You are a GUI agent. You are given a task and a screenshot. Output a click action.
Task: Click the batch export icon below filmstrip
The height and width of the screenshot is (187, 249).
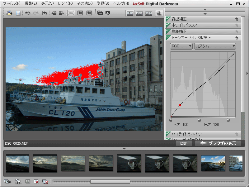click(x=7, y=181)
